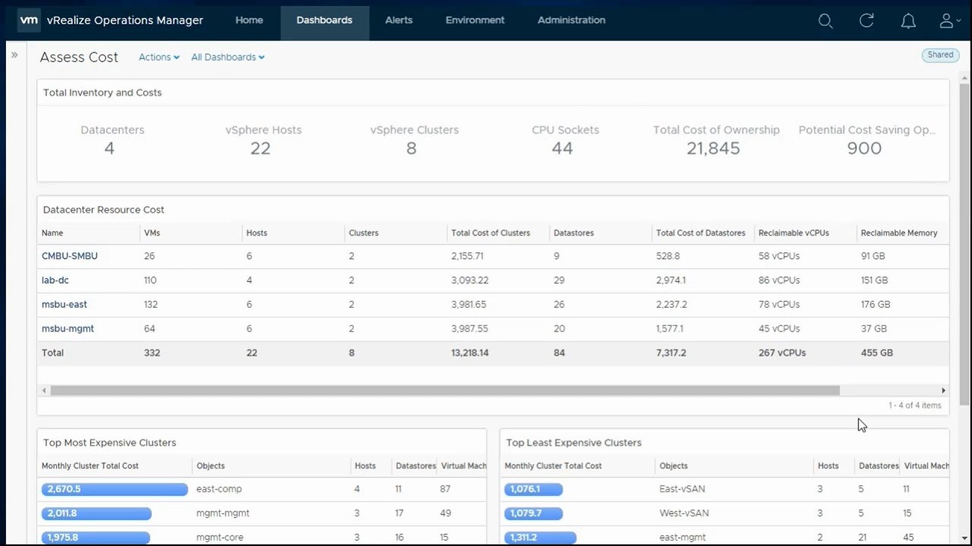Open the CMBU-SMBU datacenter link
Viewport: 972px width, 546px height.
70,256
